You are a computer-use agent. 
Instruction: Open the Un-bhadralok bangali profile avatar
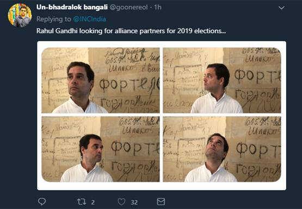[x=20, y=15]
